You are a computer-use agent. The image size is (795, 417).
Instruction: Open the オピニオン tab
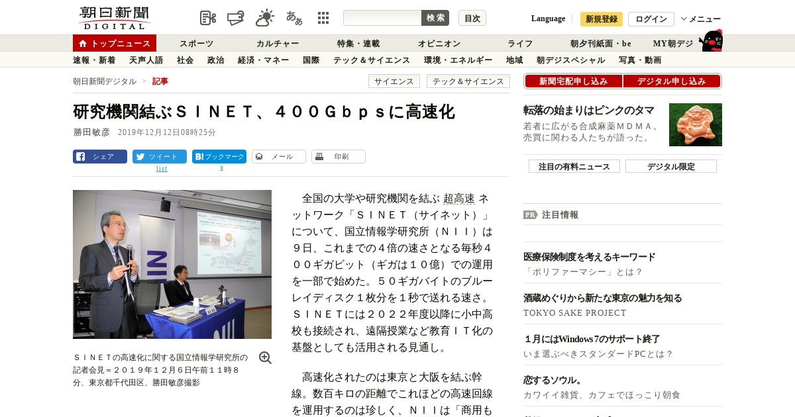click(x=439, y=44)
